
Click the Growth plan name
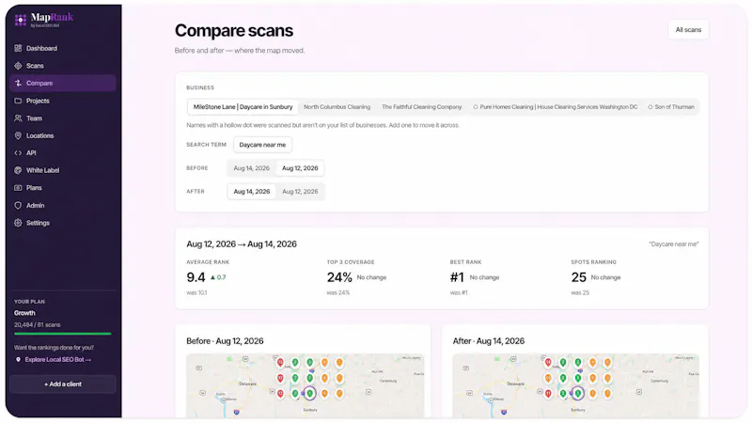point(24,313)
